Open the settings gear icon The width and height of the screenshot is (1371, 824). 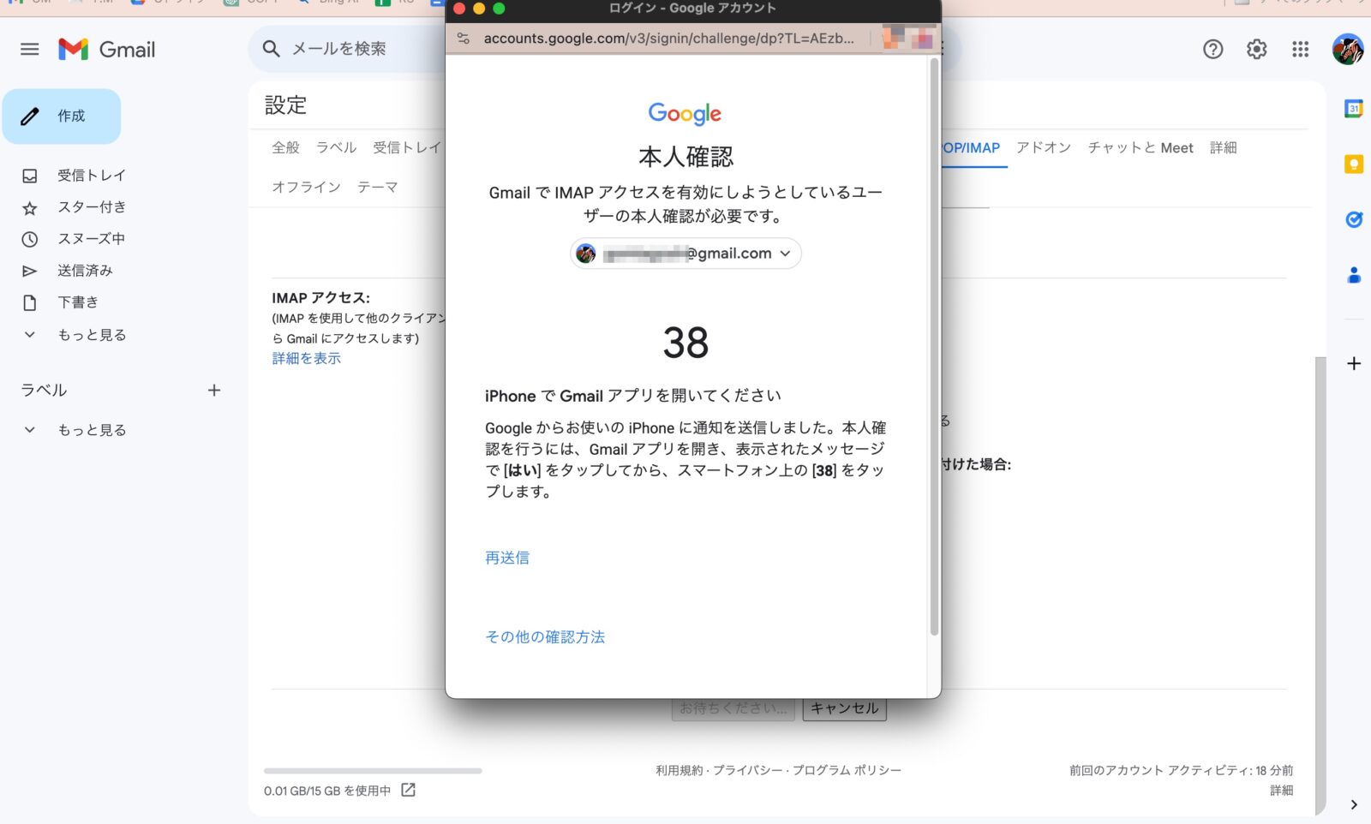(x=1256, y=50)
